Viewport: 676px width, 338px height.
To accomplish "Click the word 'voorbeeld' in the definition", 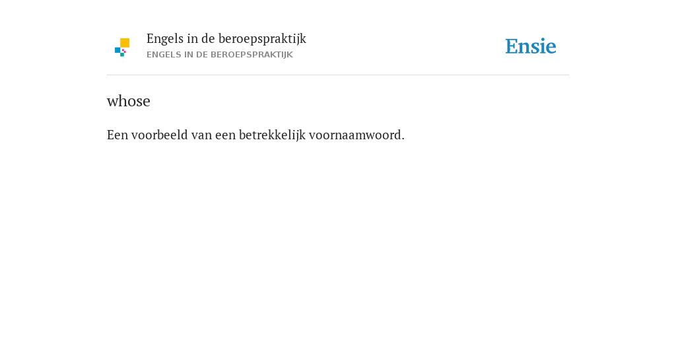I will (160, 135).
